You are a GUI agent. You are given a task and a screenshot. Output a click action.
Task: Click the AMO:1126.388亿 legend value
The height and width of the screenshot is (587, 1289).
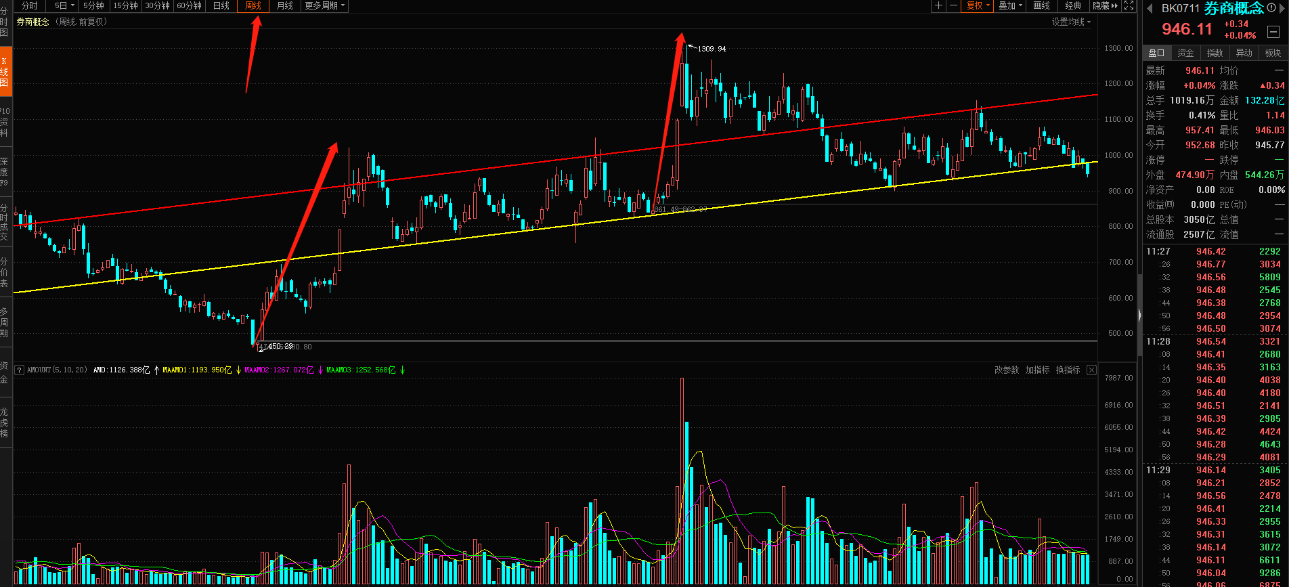[121, 370]
